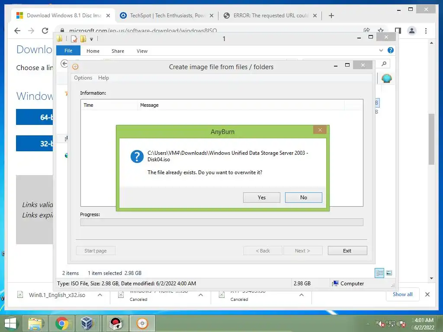Click Show all downloads
Screen dimensions: 443x332
[x=402, y=294]
